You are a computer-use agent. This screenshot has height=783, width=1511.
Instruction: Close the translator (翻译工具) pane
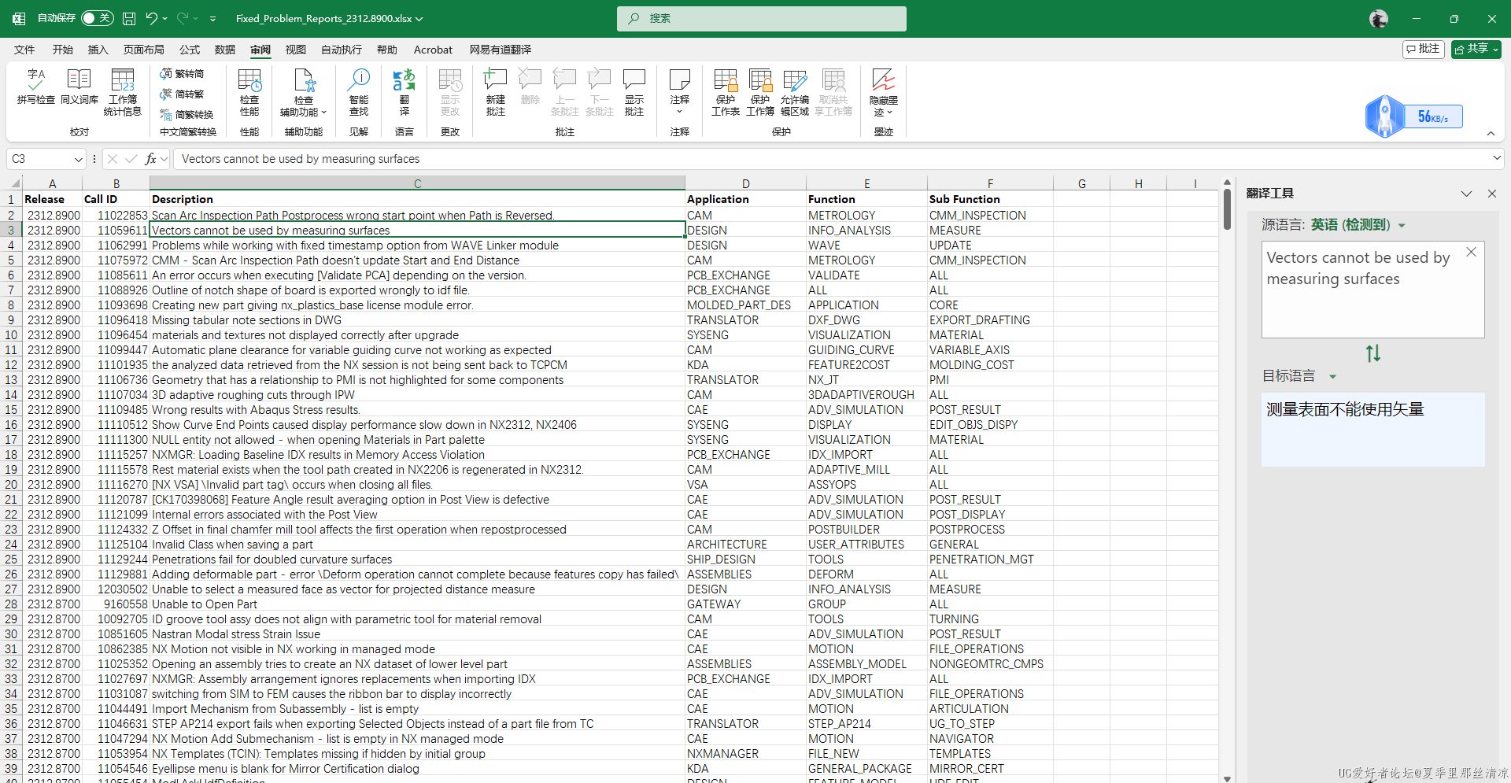coord(1491,194)
